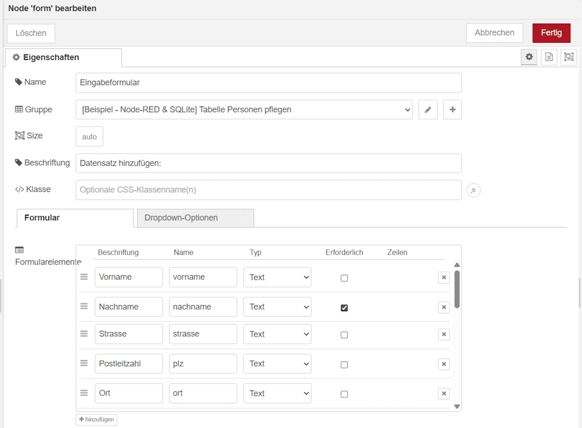The image size is (582, 428).
Task: Click the form elements list scrollbar
Action: coord(456,289)
